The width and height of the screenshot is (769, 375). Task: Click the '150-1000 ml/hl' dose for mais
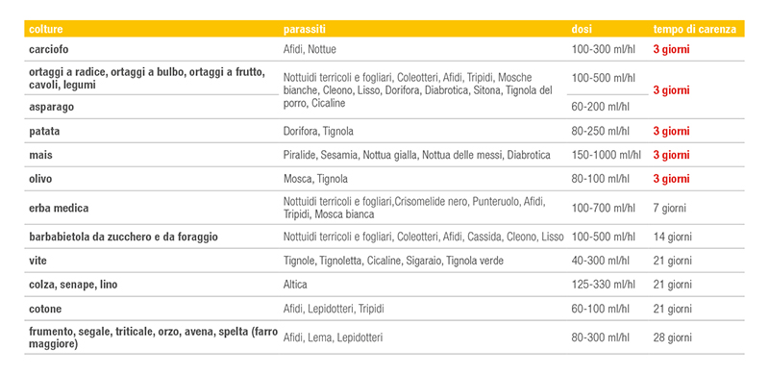[607, 155]
